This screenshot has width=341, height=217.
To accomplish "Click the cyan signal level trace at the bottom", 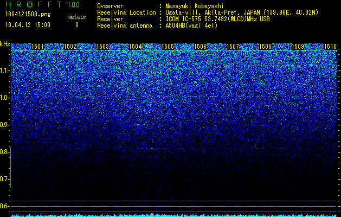I will [x=174, y=215].
